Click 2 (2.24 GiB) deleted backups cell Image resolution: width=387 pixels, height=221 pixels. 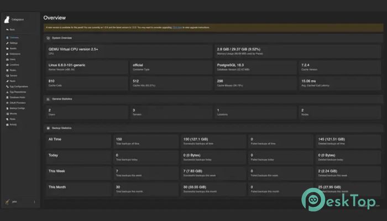(348, 173)
